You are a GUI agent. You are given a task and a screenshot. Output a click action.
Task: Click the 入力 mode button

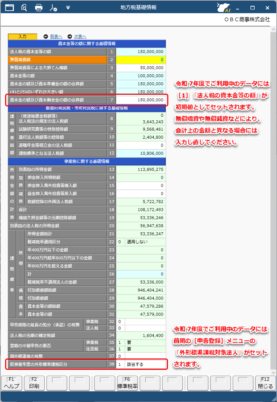tap(23, 37)
